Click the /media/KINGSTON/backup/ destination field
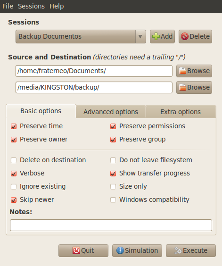 [94, 88]
